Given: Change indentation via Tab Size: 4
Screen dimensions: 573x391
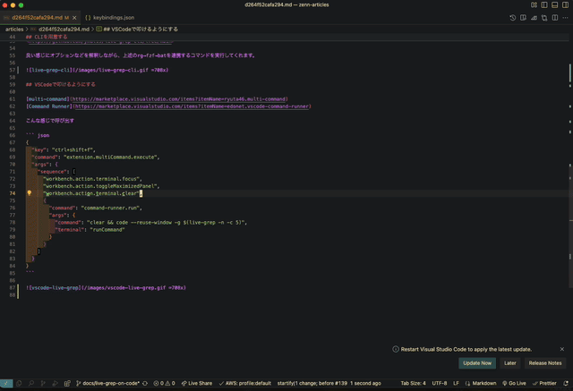Looking at the screenshot, I should click(x=413, y=383).
